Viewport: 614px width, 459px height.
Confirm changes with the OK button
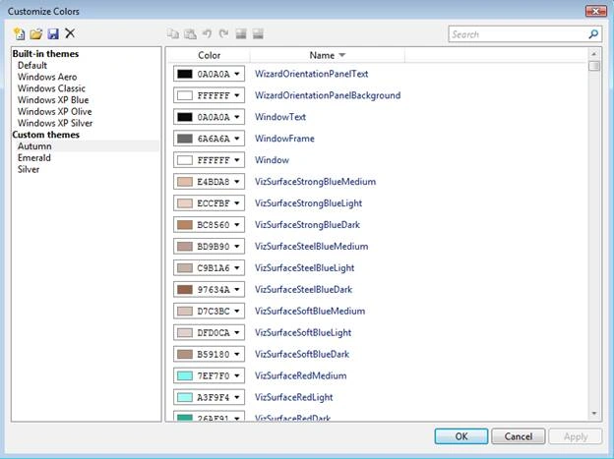tap(461, 436)
